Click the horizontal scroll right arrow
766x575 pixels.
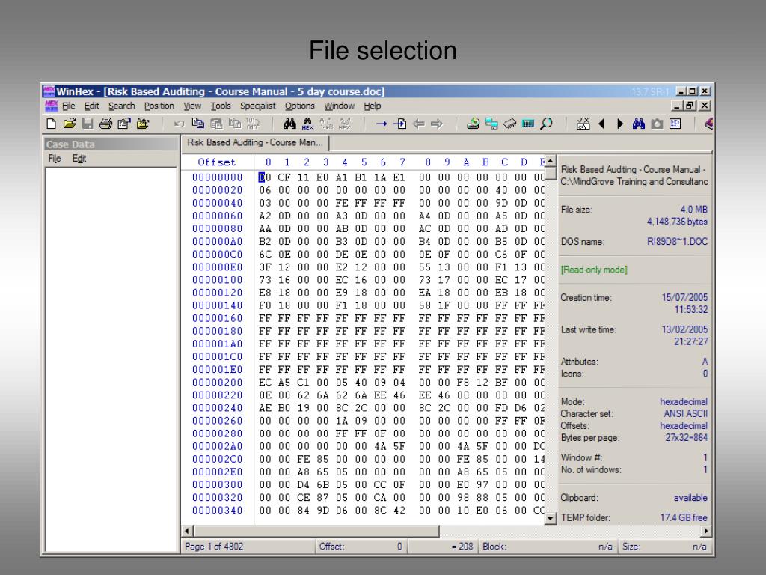(x=706, y=531)
